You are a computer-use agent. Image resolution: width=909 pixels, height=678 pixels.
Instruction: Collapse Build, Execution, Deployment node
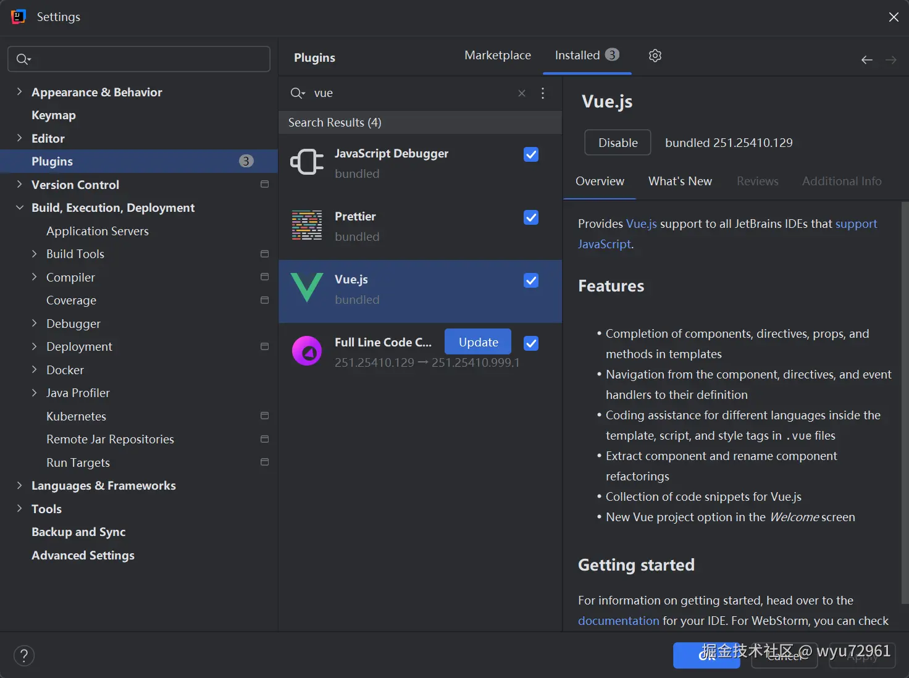point(19,207)
